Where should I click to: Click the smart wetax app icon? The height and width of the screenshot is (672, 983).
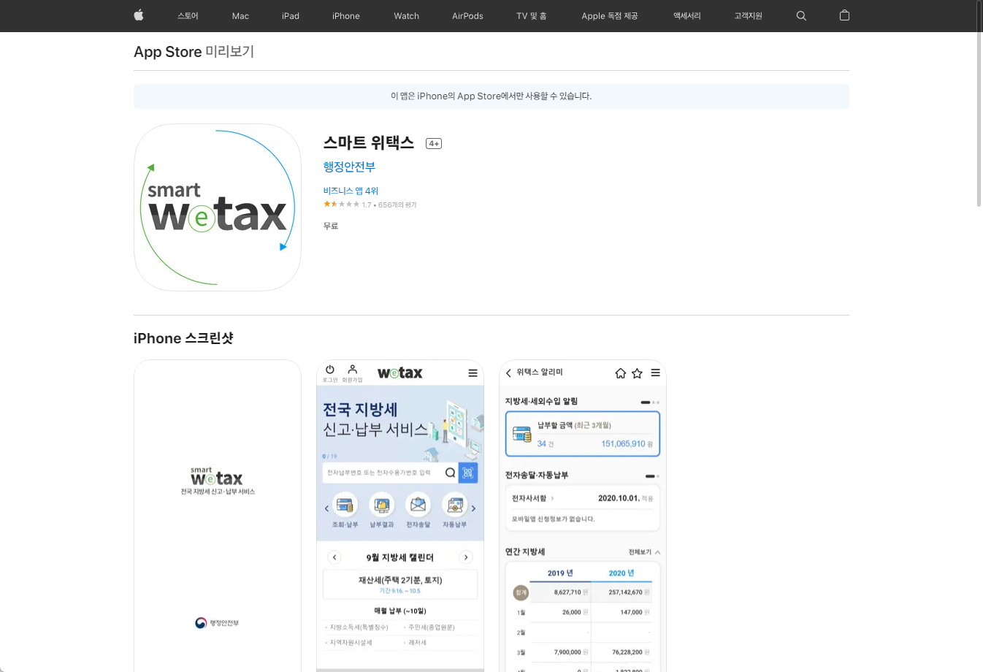218,207
